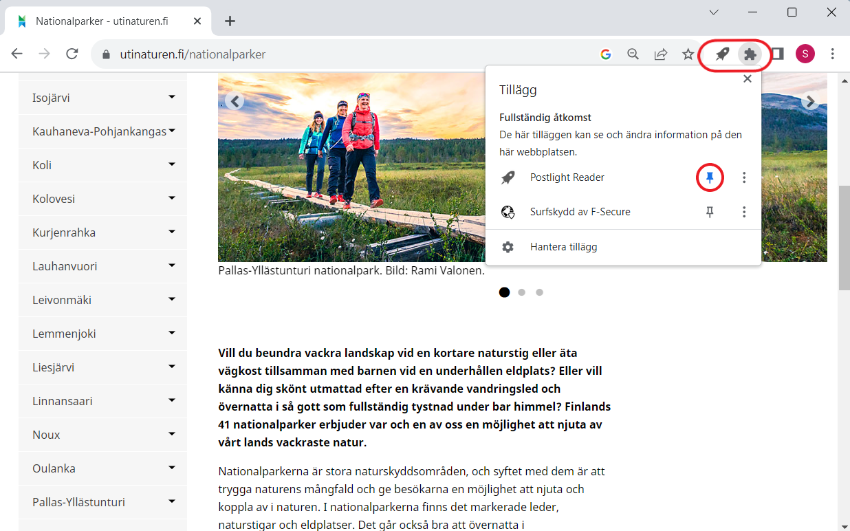Image resolution: width=850 pixels, height=531 pixels.
Task: Open Chrome's three-dot menu
Action: point(833,54)
